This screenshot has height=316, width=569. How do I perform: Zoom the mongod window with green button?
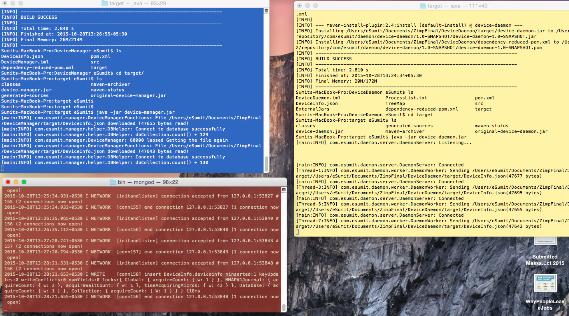click(x=24, y=182)
